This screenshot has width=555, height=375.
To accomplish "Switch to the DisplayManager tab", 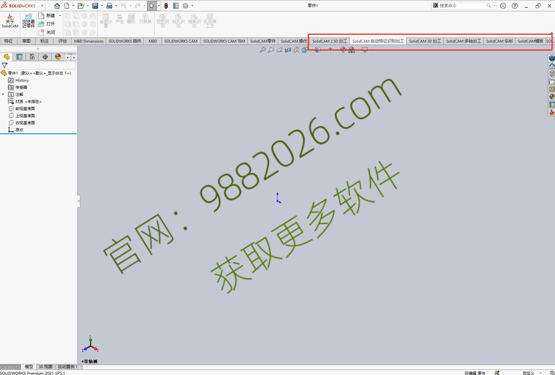I will click(x=58, y=57).
